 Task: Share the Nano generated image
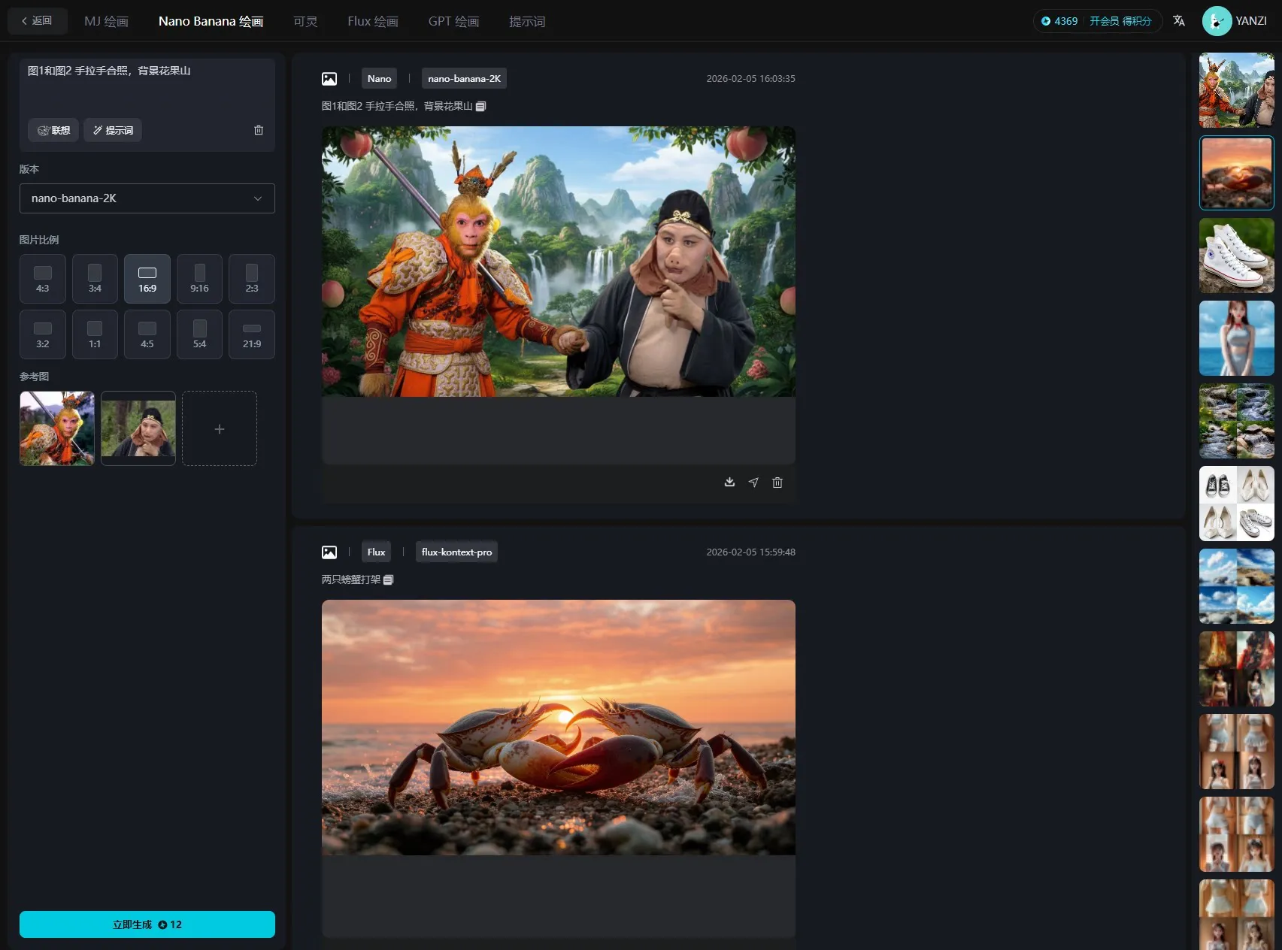(753, 483)
